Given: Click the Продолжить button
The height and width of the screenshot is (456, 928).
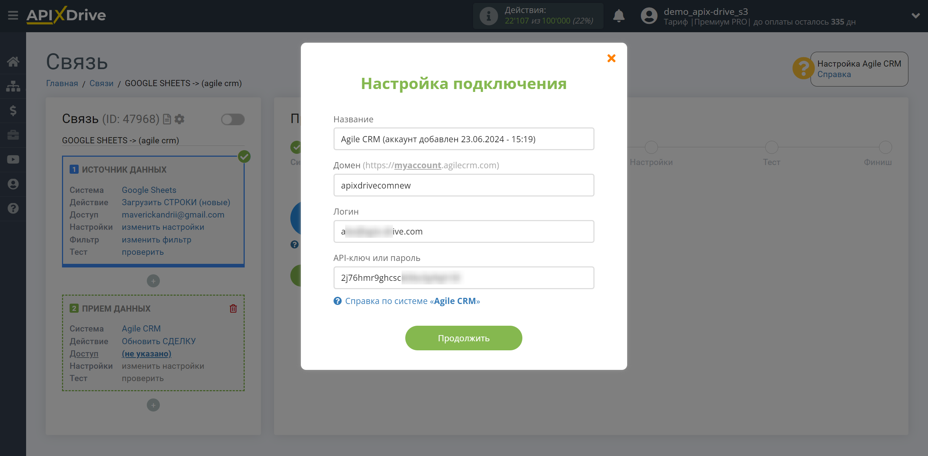Looking at the screenshot, I should 464,338.
